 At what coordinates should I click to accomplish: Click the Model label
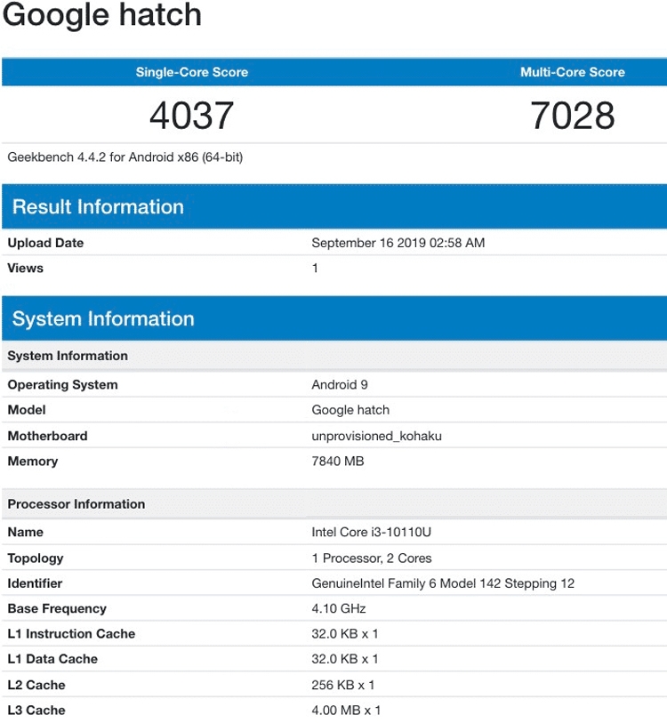[27, 410]
